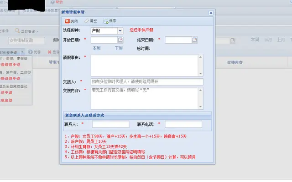Choose 出差申请 in the background menu
Screen dimensions: 292x182
6,92
